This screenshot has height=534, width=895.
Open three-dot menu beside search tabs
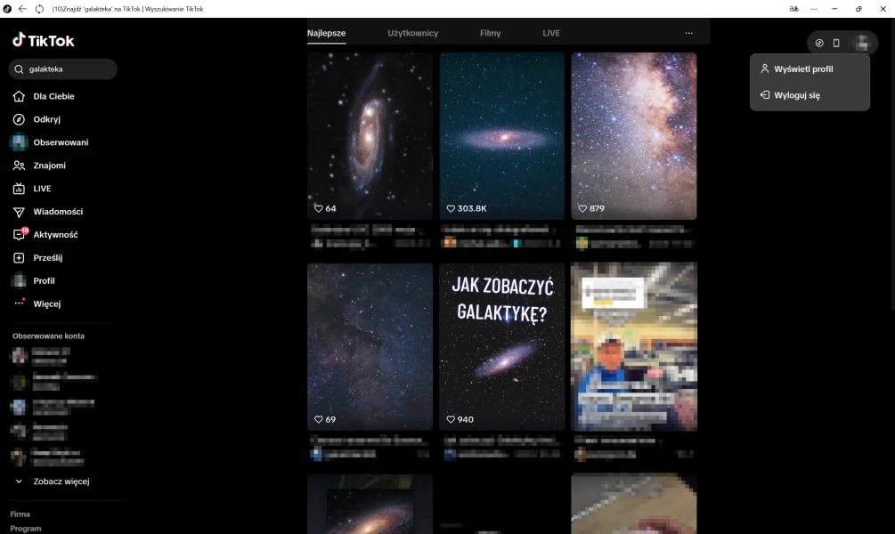point(688,33)
